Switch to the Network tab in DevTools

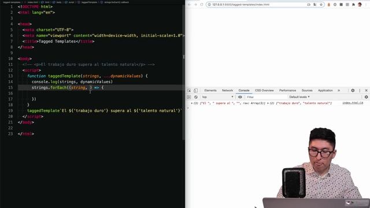227,90
